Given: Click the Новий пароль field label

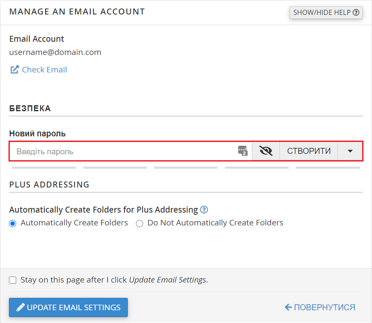Looking at the screenshot, I should [x=37, y=133].
